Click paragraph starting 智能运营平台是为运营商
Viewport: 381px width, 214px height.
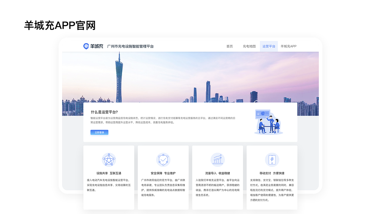click(x=163, y=120)
